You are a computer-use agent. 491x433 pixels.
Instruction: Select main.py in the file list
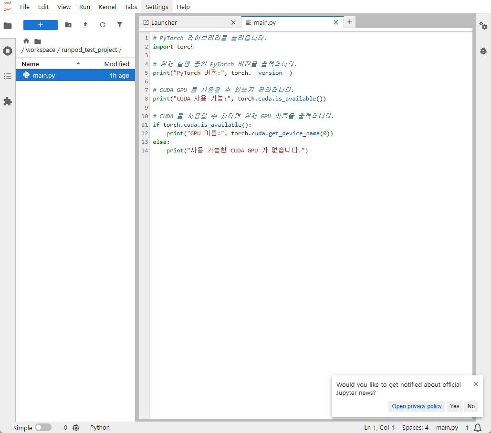tap(75, 75)
